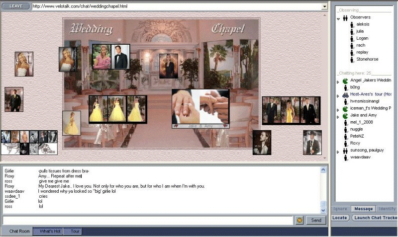Click the person icon next to PeteNZ
The image size is (398, 237).
click(x=345, y=136)
